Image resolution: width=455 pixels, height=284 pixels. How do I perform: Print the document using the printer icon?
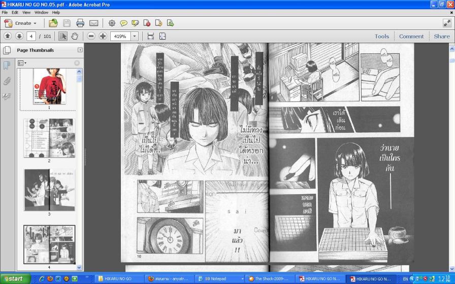click(80, 23)
